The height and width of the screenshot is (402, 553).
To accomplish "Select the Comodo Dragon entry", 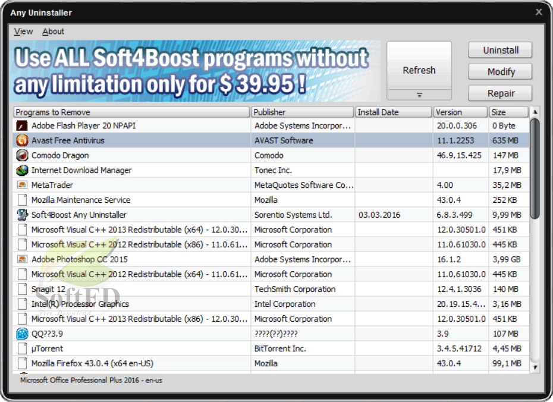I will 271,155.
